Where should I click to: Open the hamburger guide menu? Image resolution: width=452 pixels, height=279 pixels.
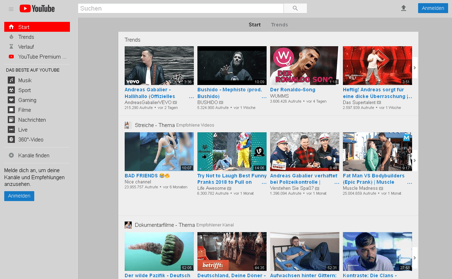[x=11, y=9]
